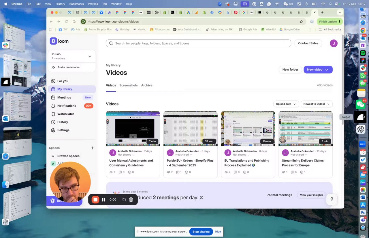
Task: Browse spaces from the sidebar
Action: 72,156
